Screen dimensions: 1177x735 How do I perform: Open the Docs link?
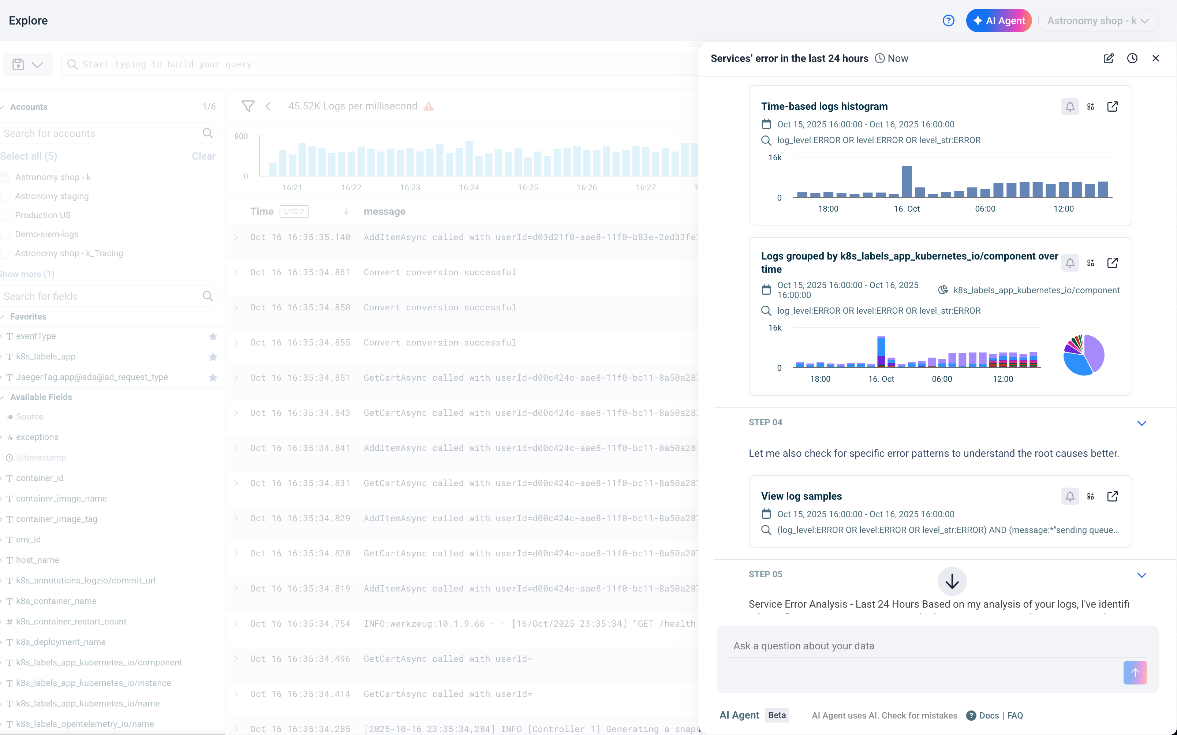point(989,715)
